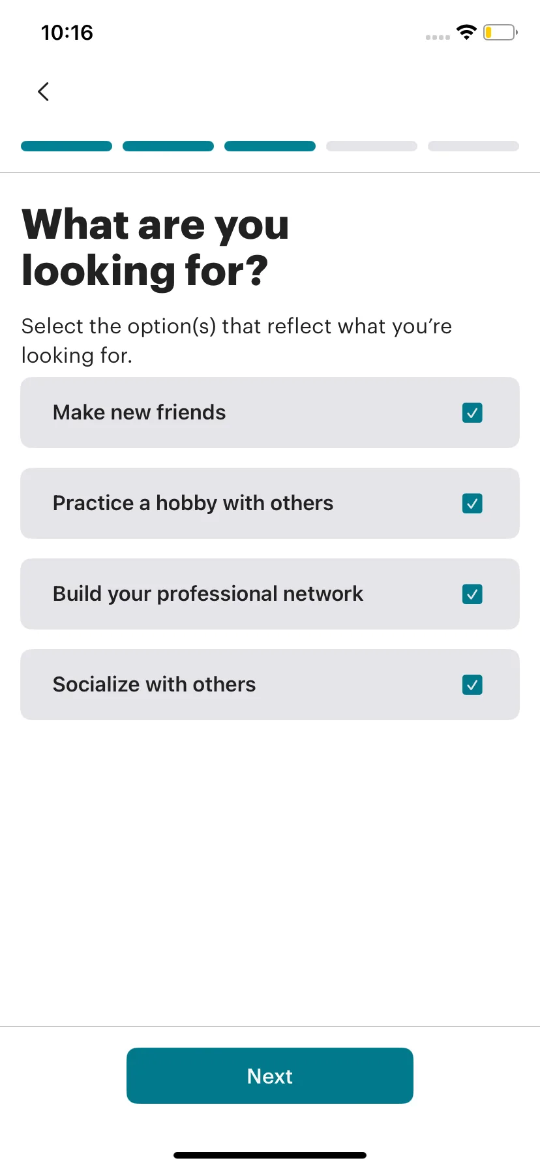Uncheck Practice a hobby with others checkbox

pos(472,504)
